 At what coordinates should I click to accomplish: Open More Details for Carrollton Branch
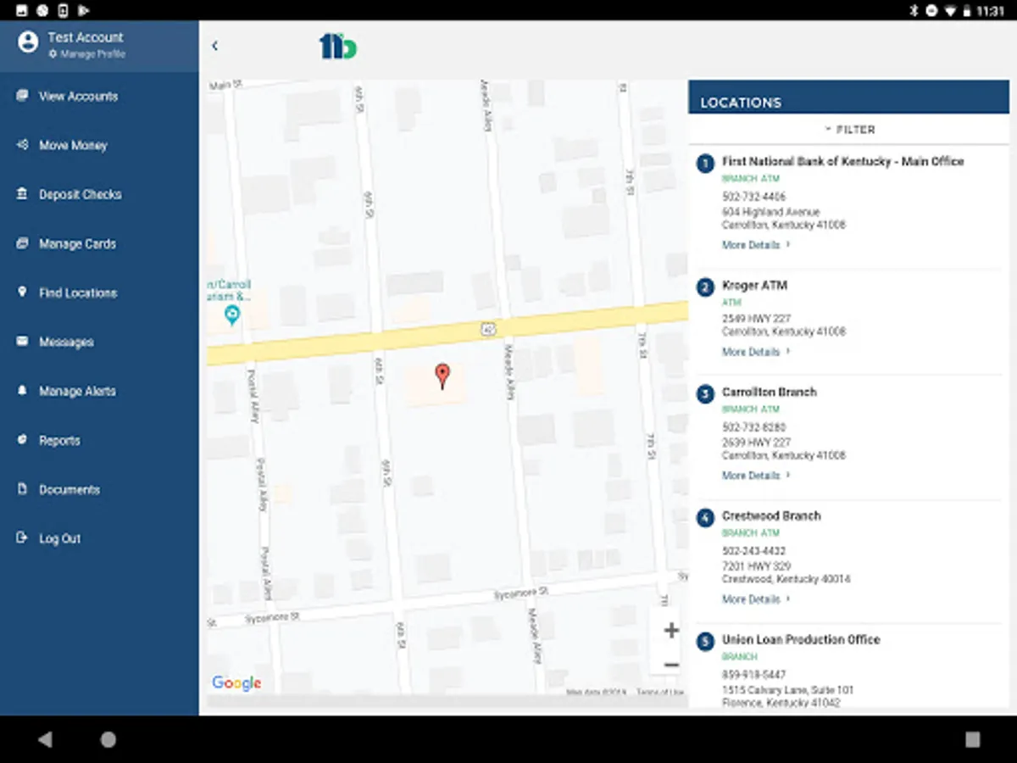pyautogui.click(x=755, y=476)
